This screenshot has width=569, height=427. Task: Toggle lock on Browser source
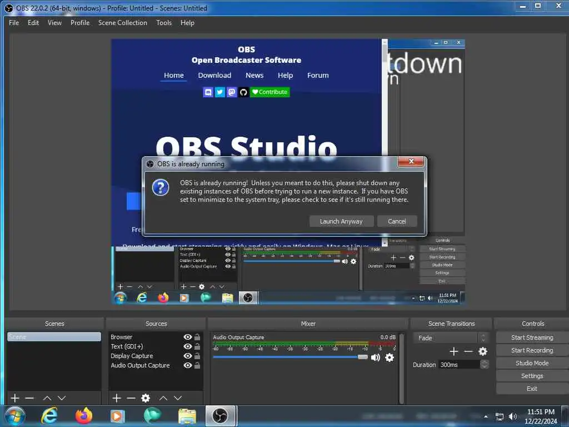[x=197, y=337]
